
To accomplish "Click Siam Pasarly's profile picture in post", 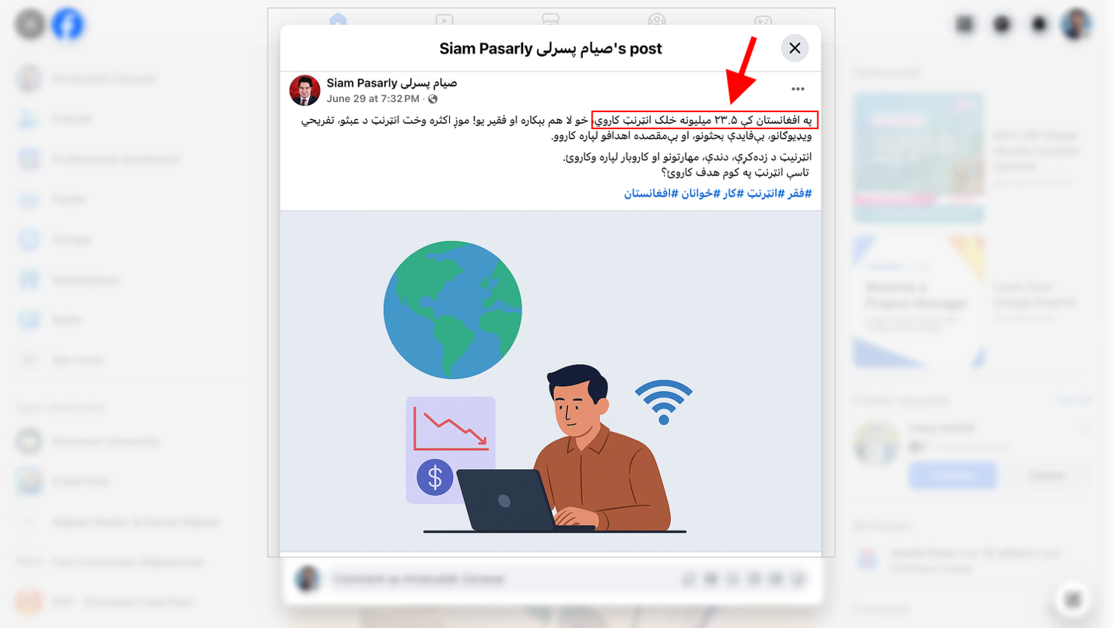I will 305,90.
